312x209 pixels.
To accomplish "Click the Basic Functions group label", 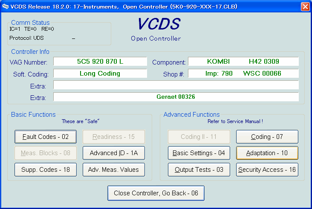I will click(x=33, y=115).
